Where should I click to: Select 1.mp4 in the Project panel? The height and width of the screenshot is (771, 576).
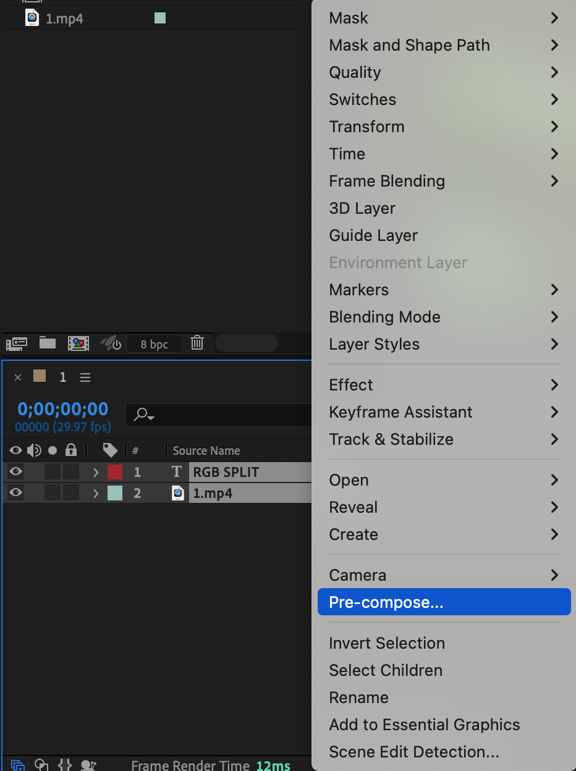pyautogui.click(x=64, y=19)
